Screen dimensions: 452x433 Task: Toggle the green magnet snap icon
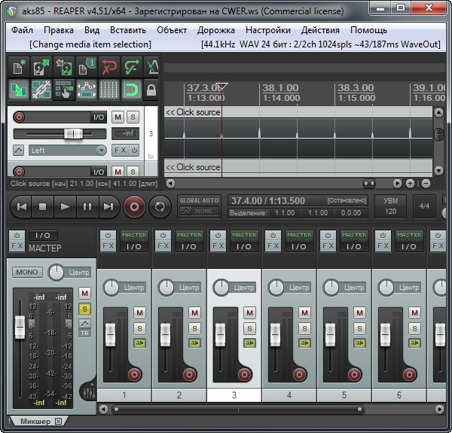pyautogui.click(x=131, y=91)
